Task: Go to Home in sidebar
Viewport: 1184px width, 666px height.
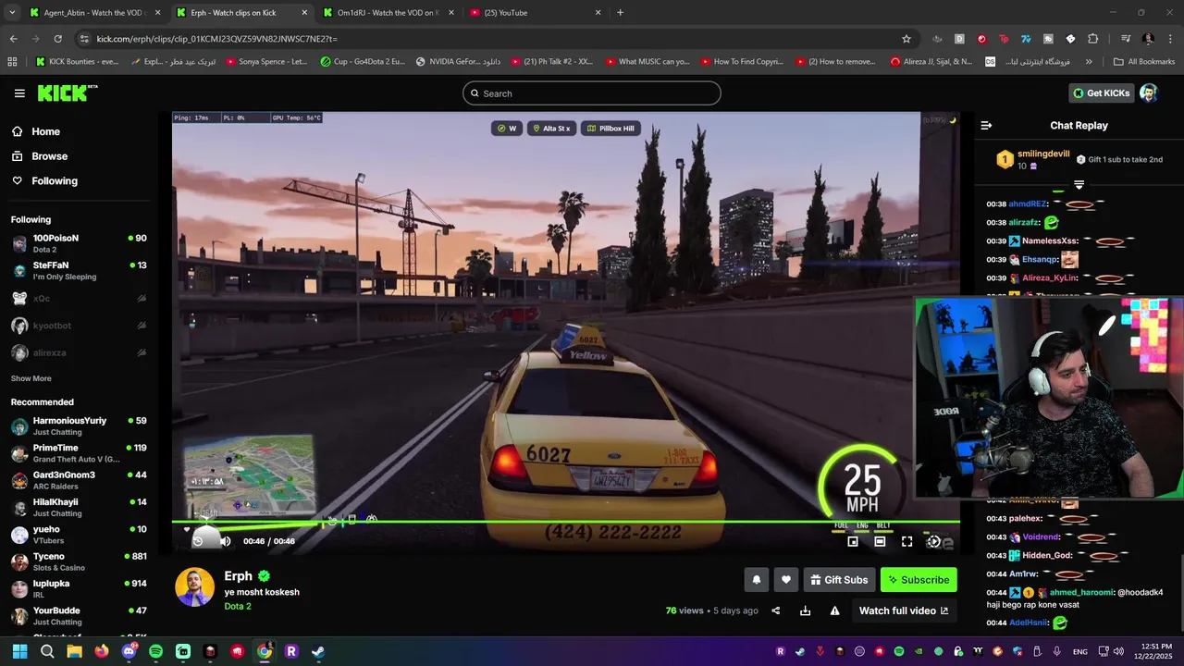Action: [x=37, y=131]
